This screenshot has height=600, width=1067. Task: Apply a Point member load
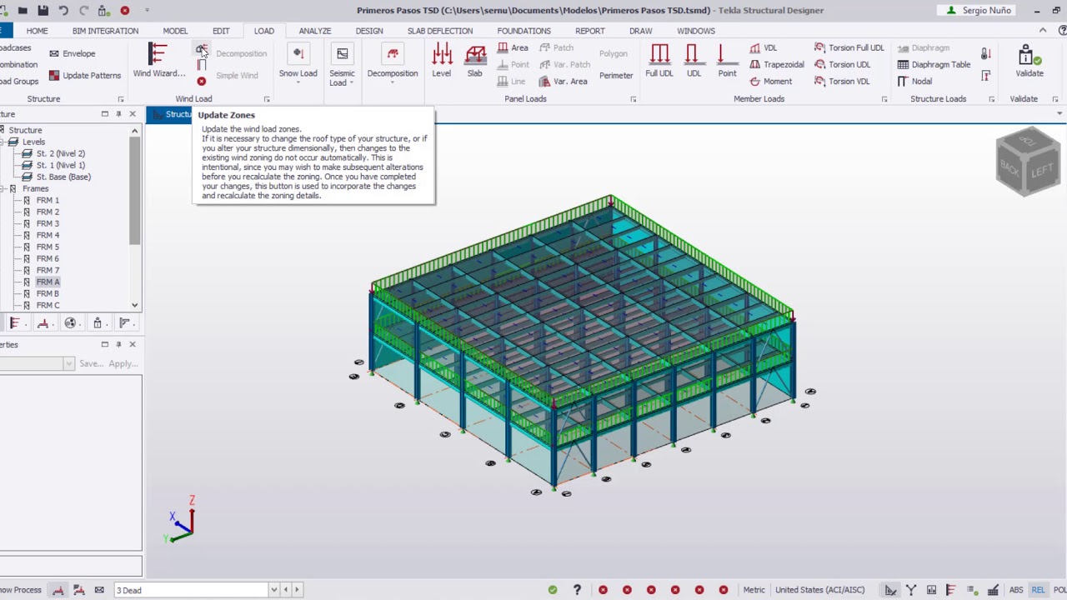tap(727, 61)
